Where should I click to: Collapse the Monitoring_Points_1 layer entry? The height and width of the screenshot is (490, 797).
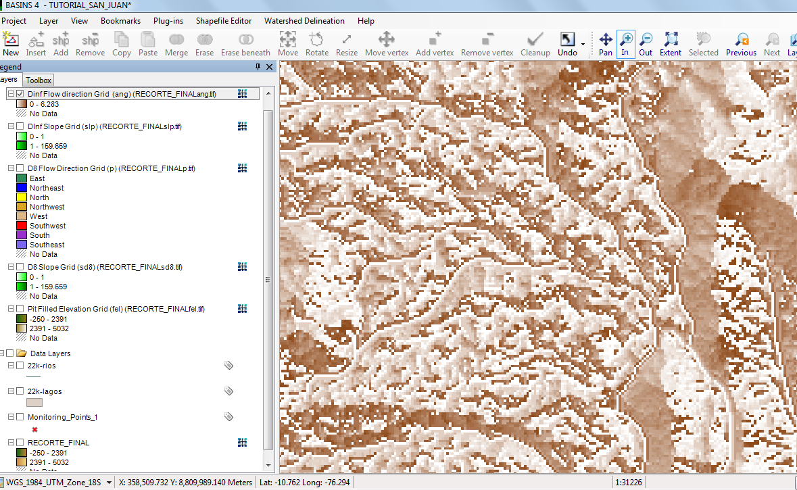(11, 416)
